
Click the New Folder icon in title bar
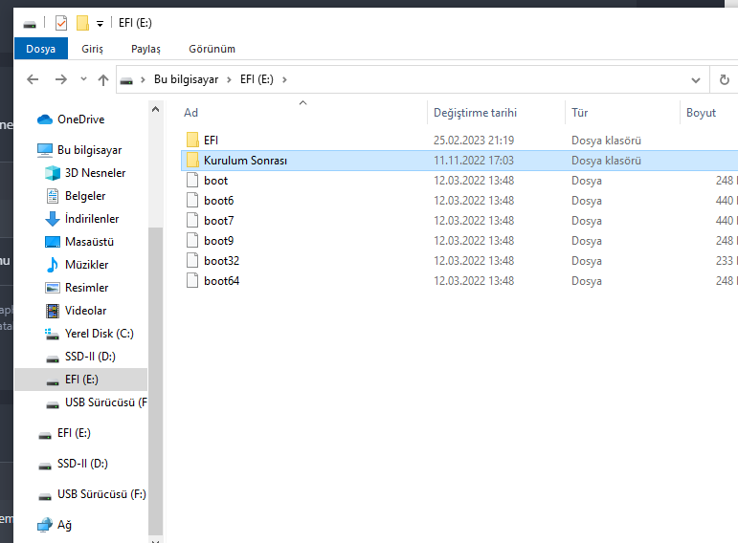pyautogui.click(x=82, y=23)
